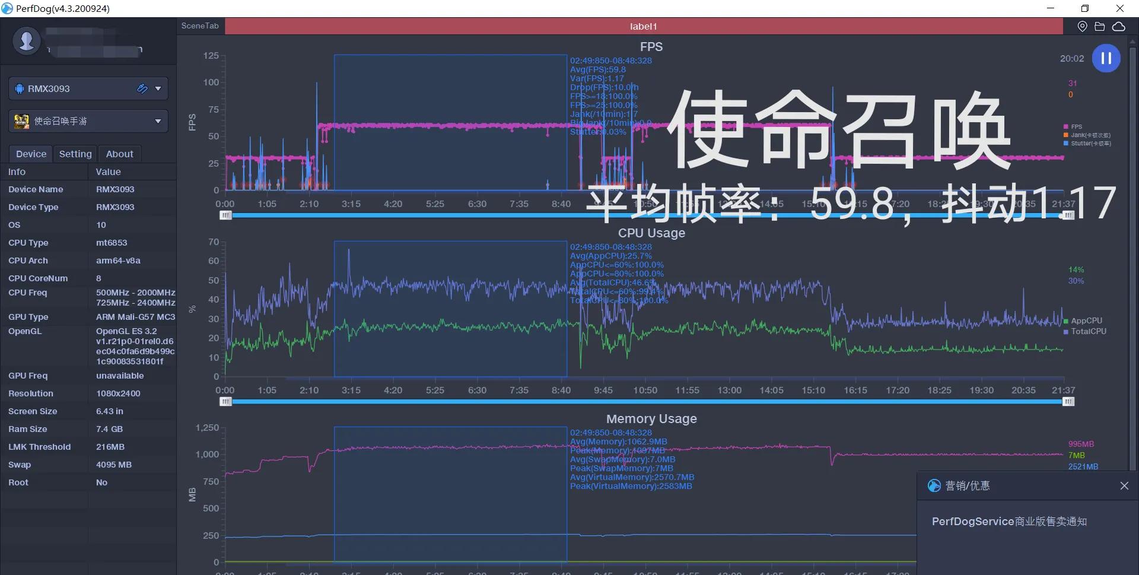Click the connection link icon beside RMX3093
This screenshot has width=1139, height=575.
pyautogui.click(x=142, y=88)
